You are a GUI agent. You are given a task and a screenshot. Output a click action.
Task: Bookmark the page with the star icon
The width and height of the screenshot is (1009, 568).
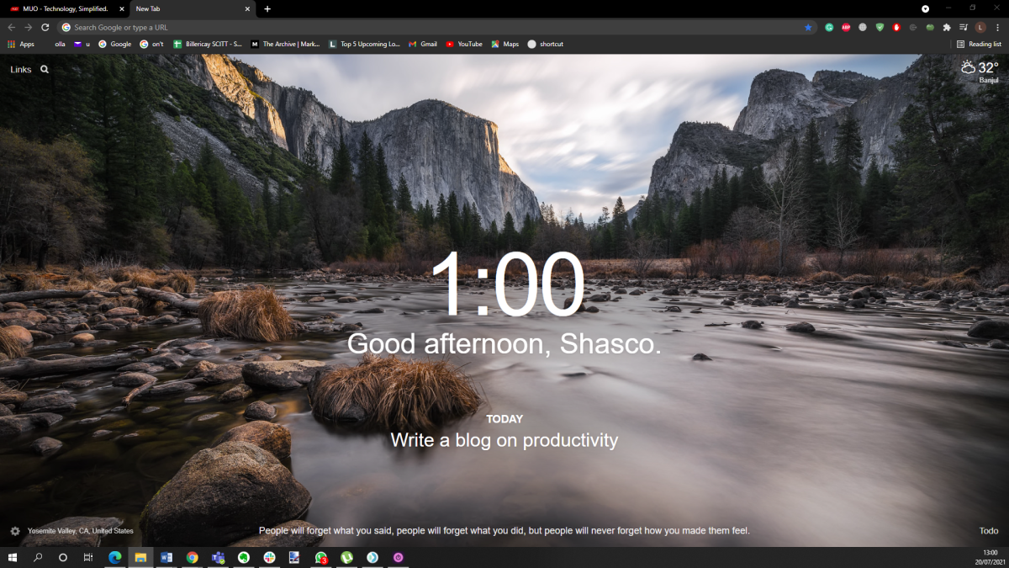pyautogui.click(x=807, y=27)
